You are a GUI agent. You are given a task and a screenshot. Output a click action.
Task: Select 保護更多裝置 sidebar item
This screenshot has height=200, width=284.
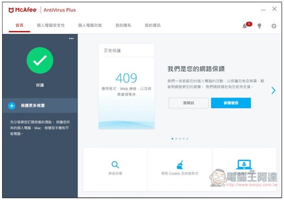pos(40,106)
